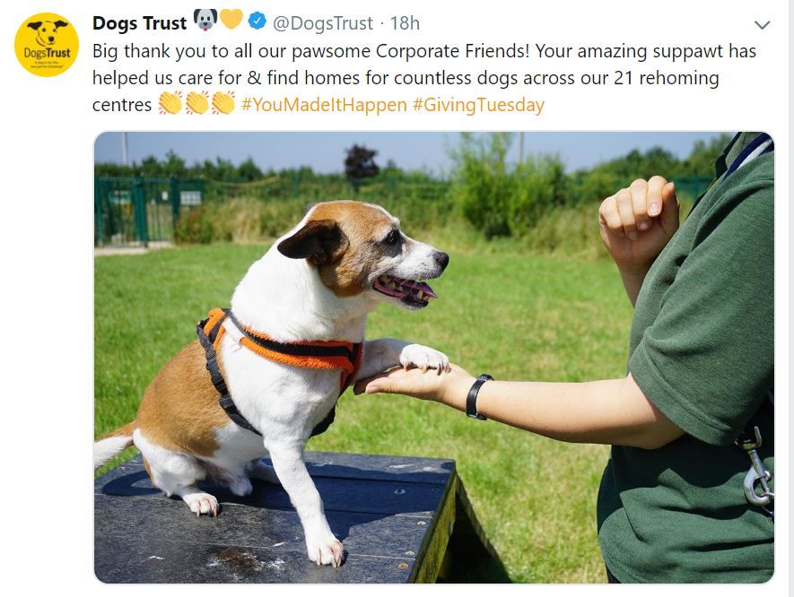Open the #GivingTuesday hashtag
Viewport: 794px width, 597px height.
click(478, 105)
